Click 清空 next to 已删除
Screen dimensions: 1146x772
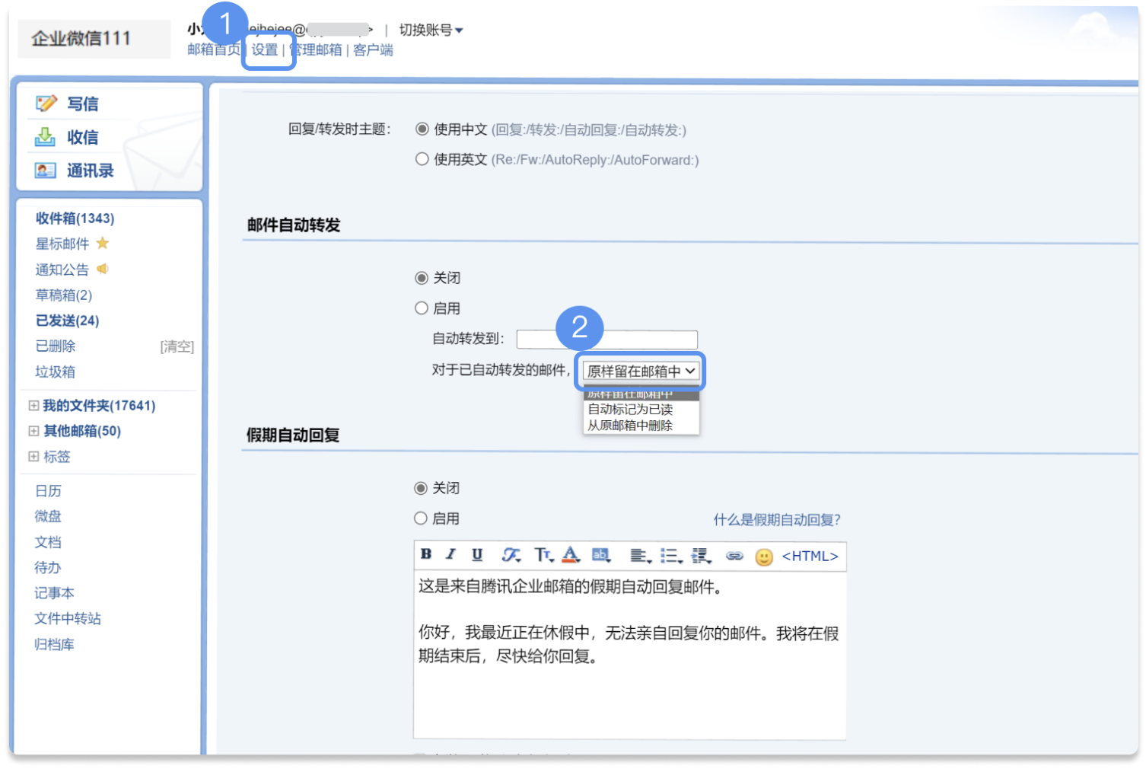coord(177,347)
